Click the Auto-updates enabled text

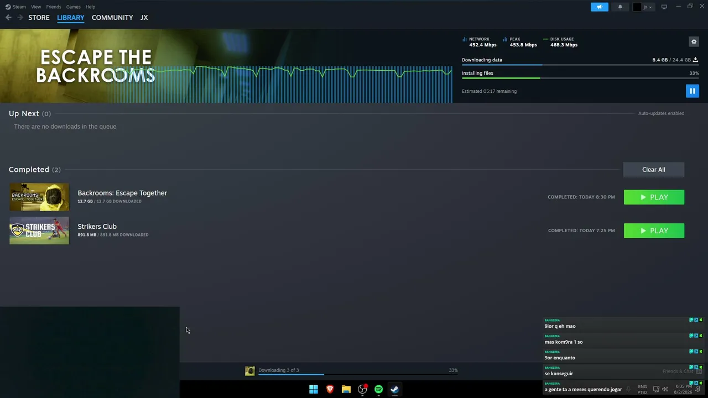(661, 113)
